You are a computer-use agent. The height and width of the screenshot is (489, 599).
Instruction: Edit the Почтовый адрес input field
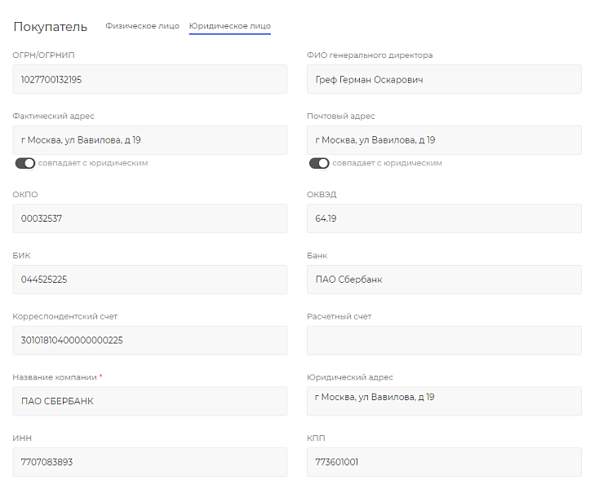(444, 140)
